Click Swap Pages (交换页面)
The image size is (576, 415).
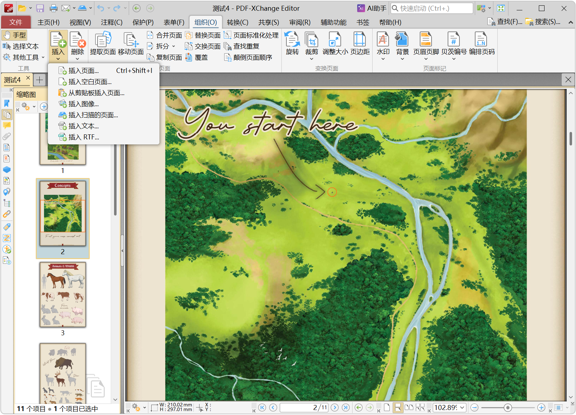pos(203,46)
